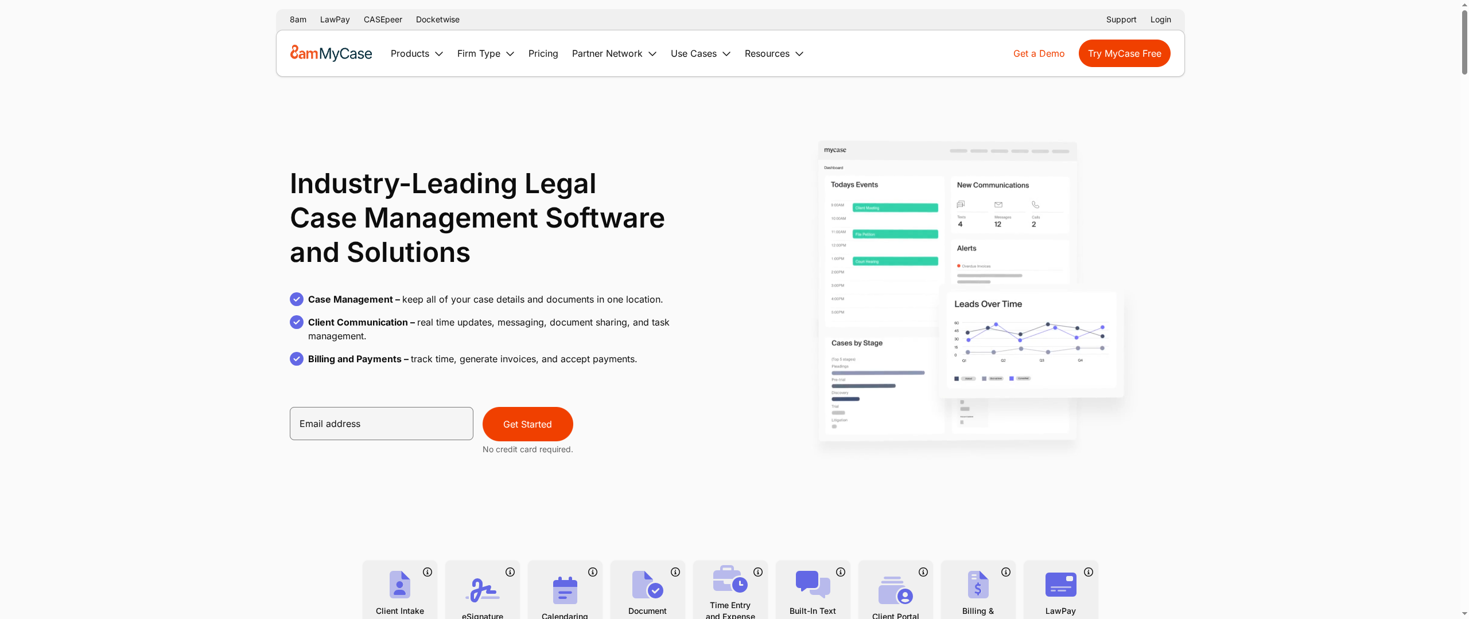Switch to the CASEpeer site tab
The image size is (1469, 619).
pyautogui.click(x=383, y=19)
